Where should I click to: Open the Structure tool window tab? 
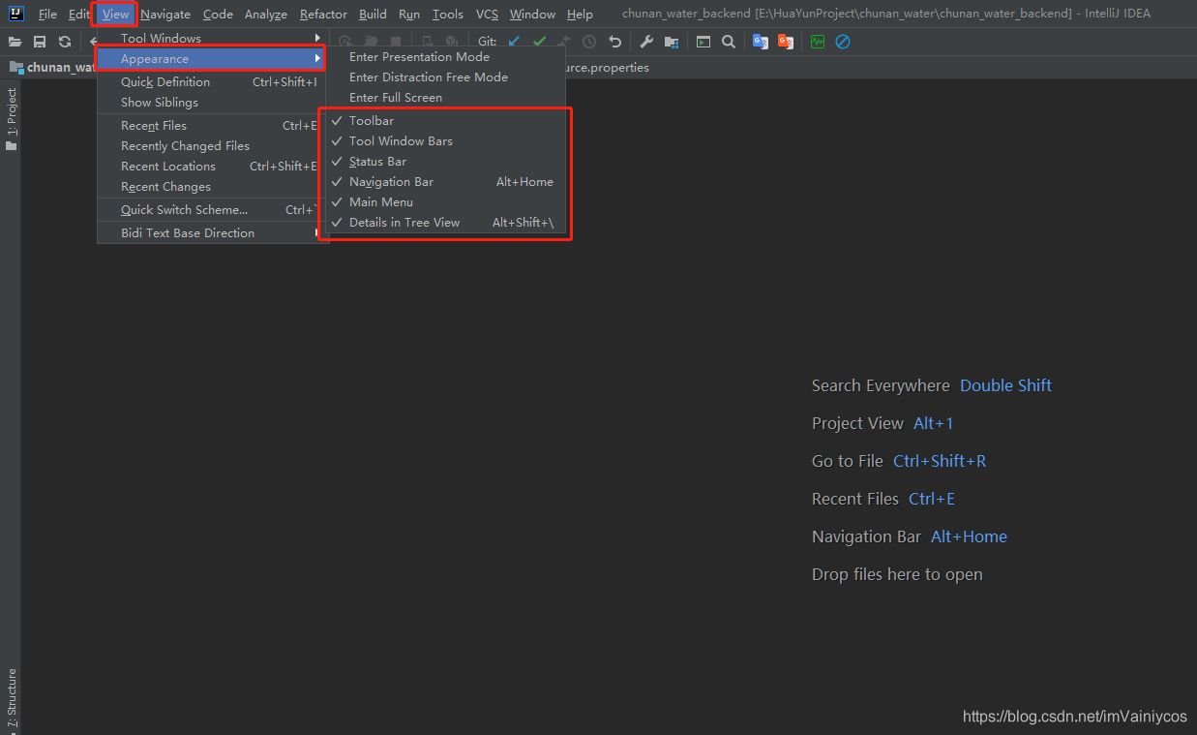(x=11, y=698)
